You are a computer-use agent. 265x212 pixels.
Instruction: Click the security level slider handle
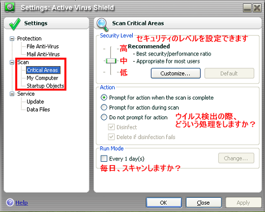tap(111, 61)
